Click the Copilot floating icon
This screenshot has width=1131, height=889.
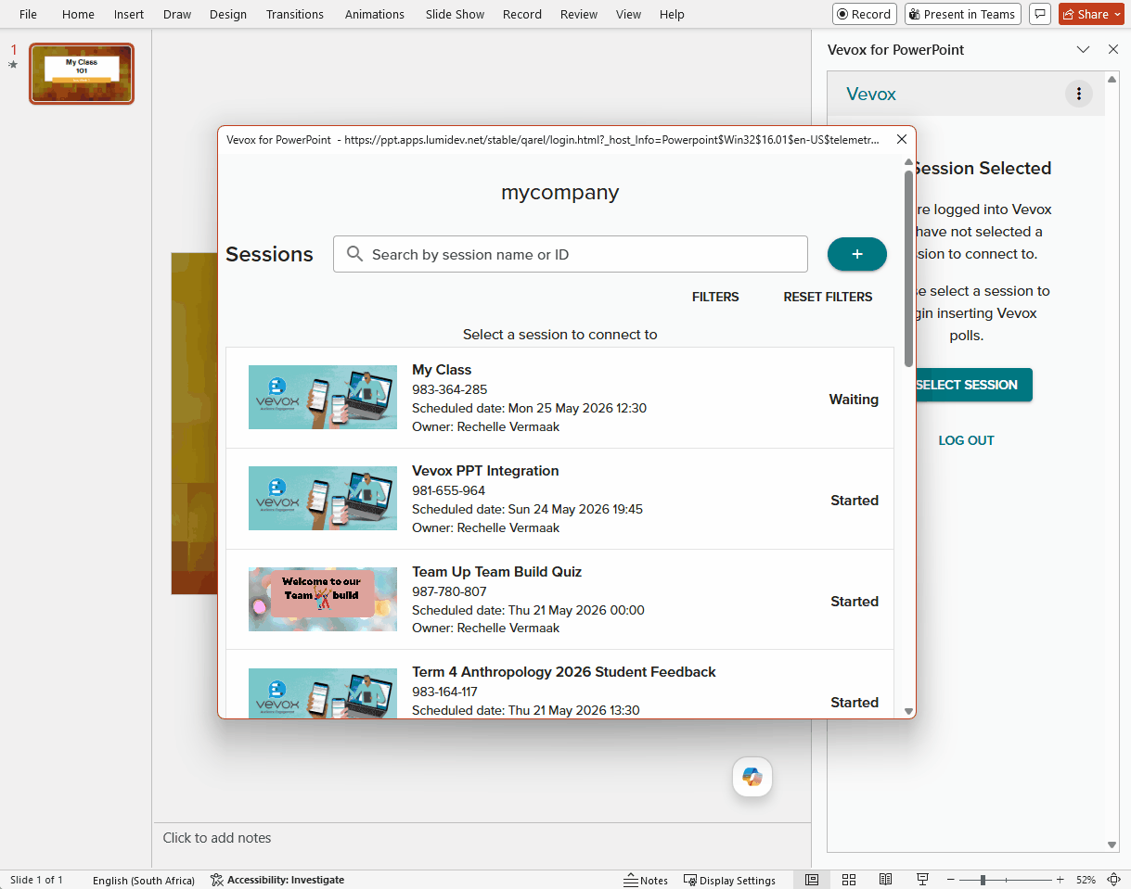(x=752, y=777)
